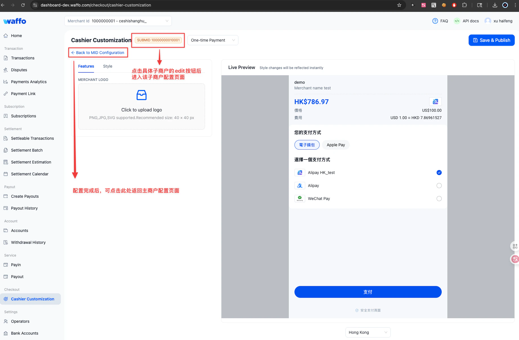Open the Cashier Customization menu item

click(31, 299)
